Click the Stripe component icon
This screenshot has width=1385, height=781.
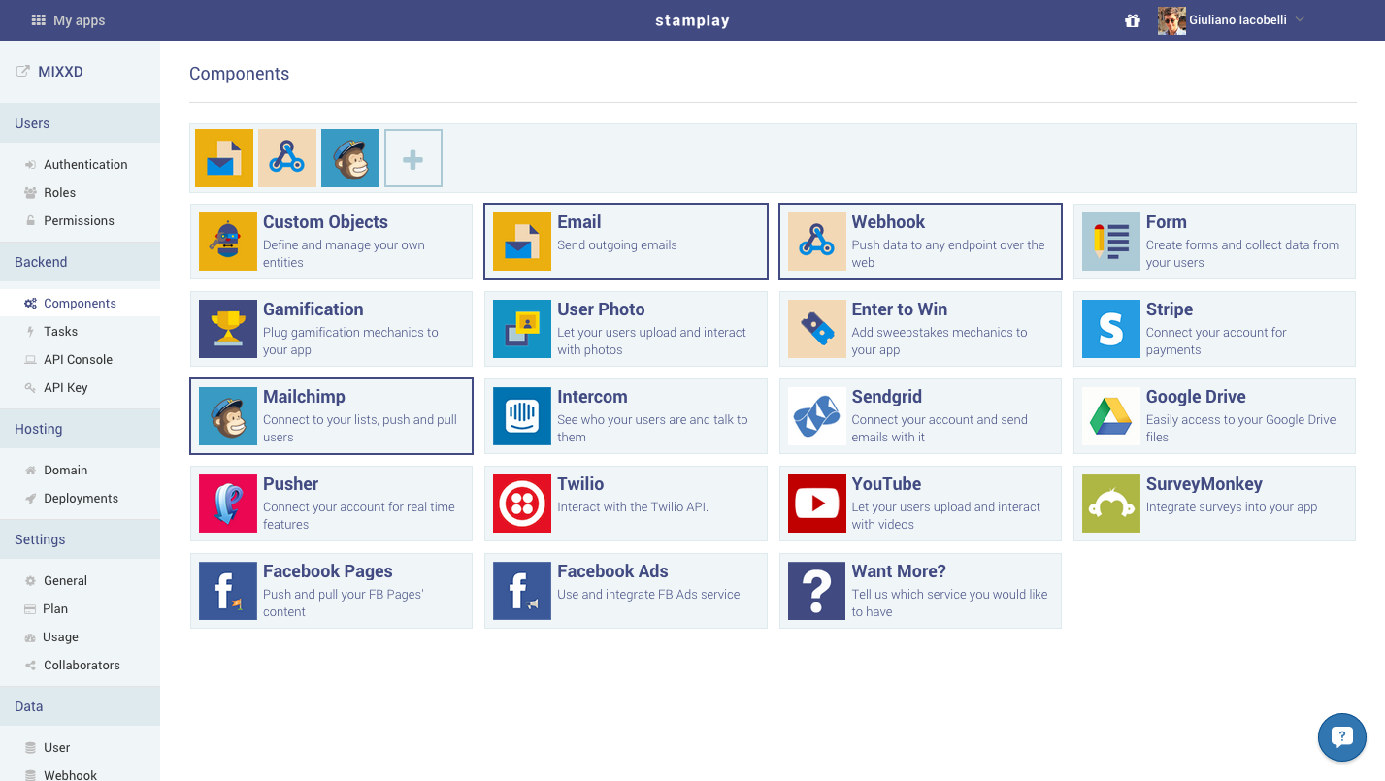pos(1111,329)
